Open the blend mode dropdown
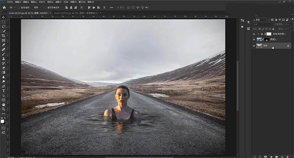Viewport: 294px width, 158px height. point(263,24)
